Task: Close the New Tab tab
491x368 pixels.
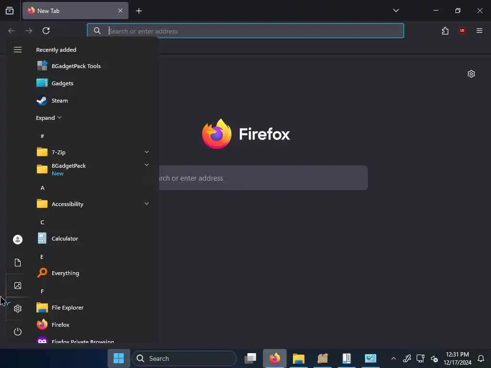Action: [120, 11]
